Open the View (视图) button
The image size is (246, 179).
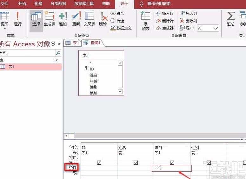coord(4,18)
